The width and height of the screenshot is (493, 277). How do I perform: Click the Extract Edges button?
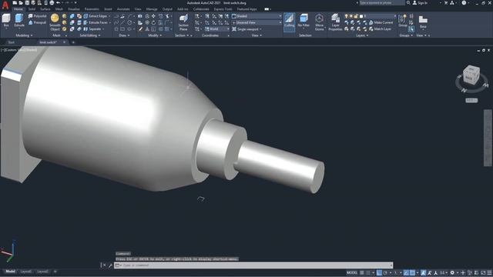96,16
